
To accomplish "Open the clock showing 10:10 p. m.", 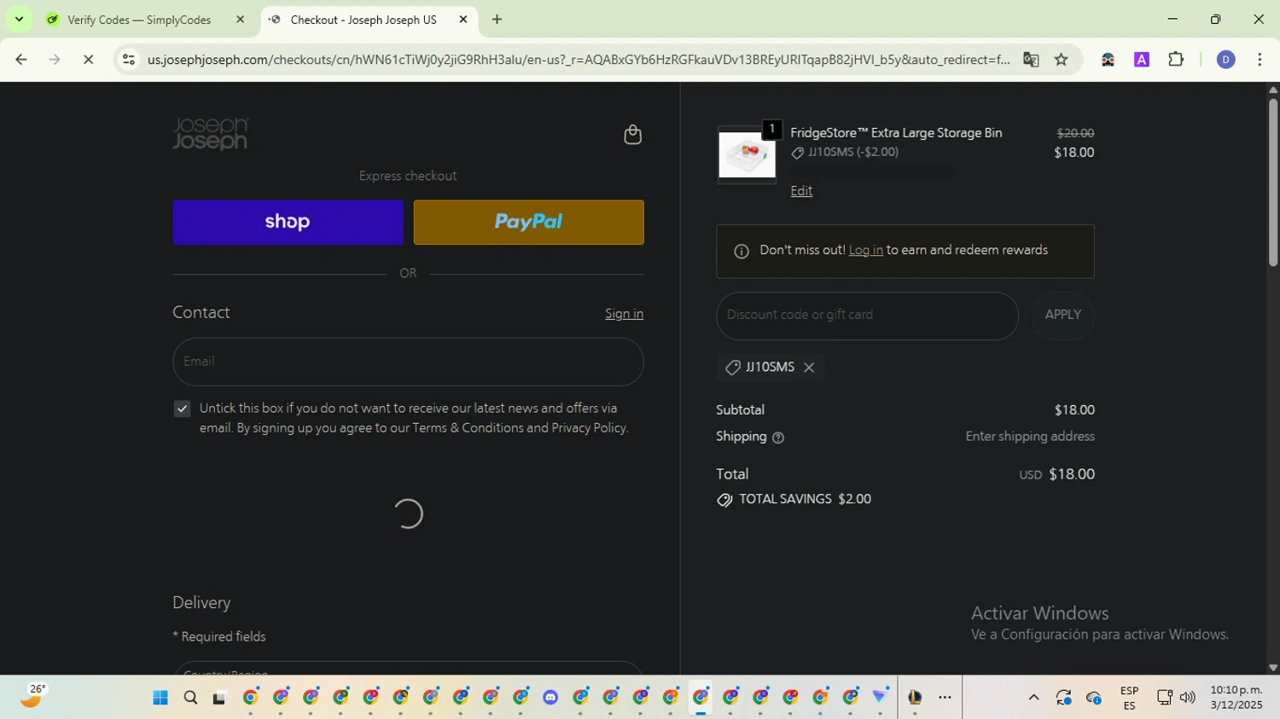I will pos(1236,698).
